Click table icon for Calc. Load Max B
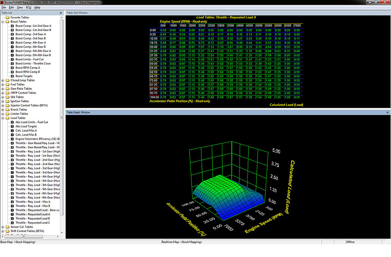Screen dimensions: 391x257 (x=12, y=134)
